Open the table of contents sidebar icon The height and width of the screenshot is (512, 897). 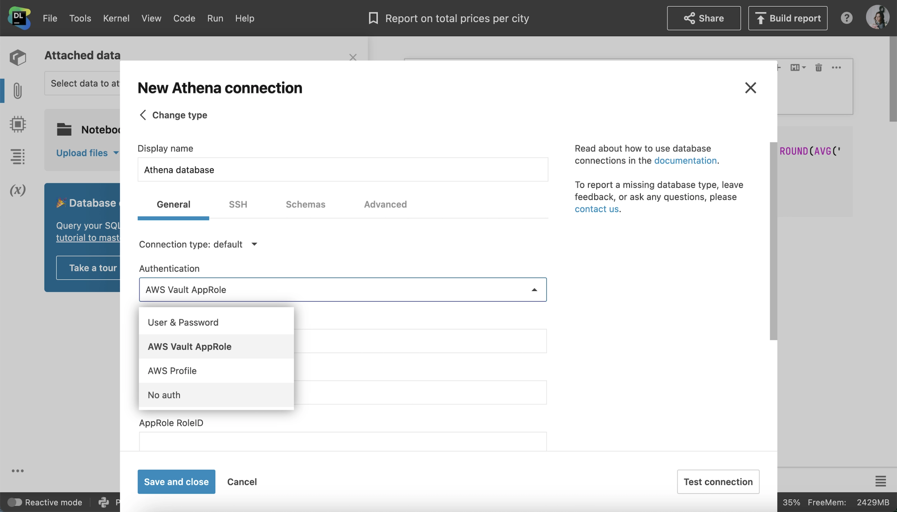coord(18,156)
